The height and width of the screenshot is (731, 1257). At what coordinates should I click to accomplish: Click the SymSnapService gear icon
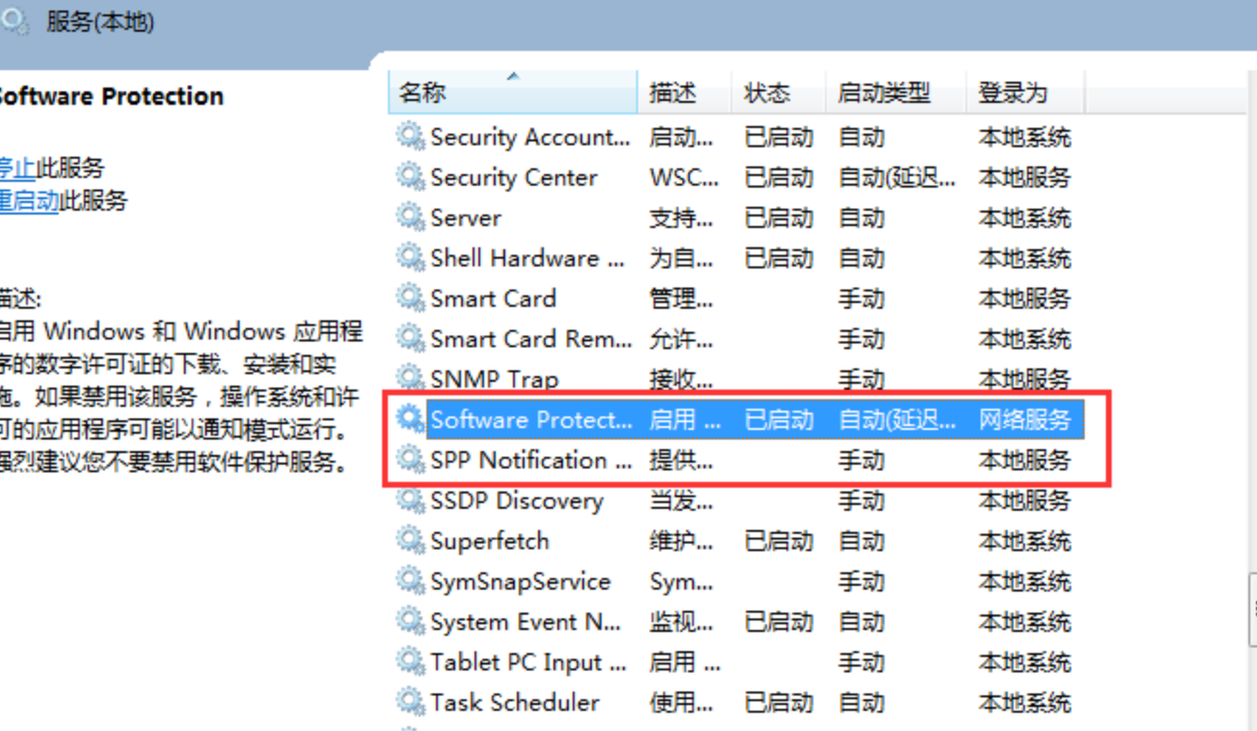tap(411, 581)
